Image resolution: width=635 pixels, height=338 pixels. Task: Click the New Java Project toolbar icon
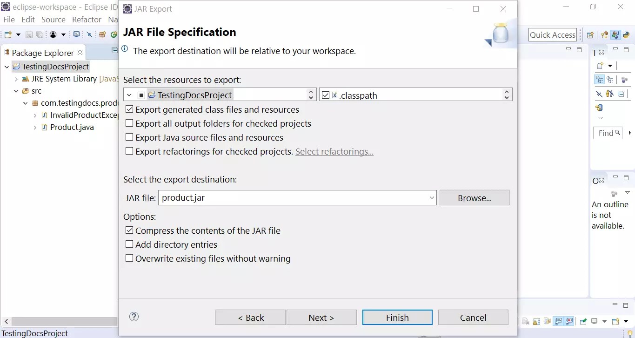click(x=102, y=35)
